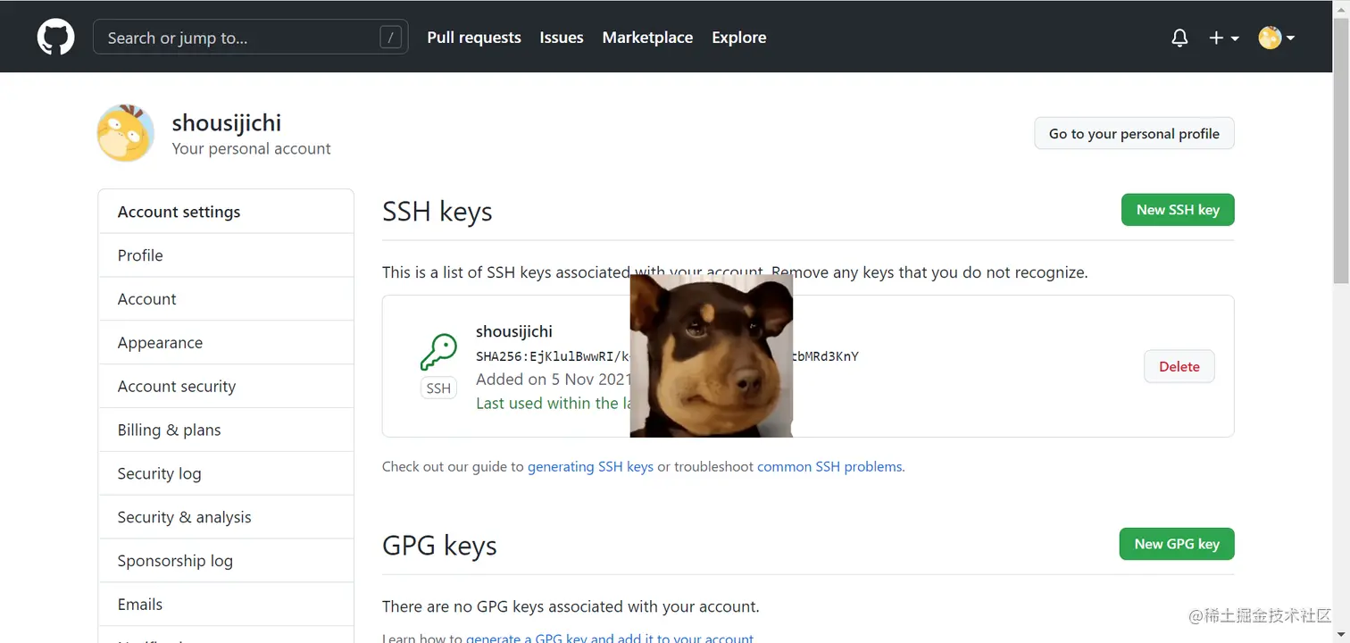
Task: Open Explore in top navigation
Action: pyautogui.click(x=739, y=38)
